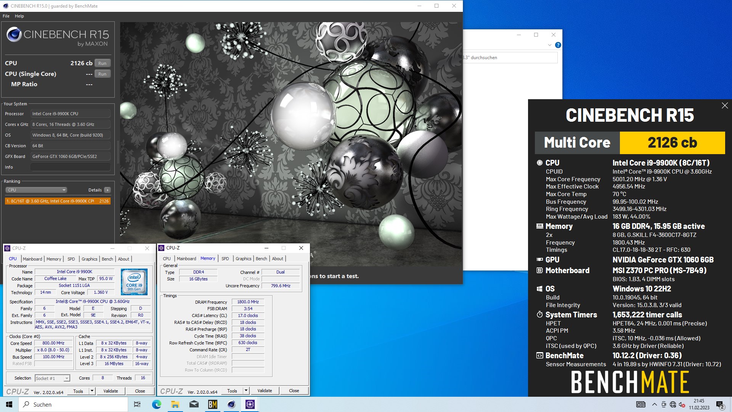Open About tab in left CPU-Z window
The image size is (732, 412).
(x=124, y=259)
